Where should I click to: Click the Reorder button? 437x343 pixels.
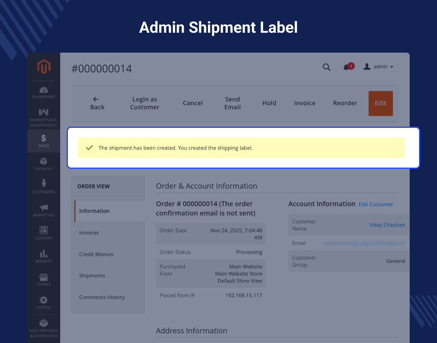point(345,103)
